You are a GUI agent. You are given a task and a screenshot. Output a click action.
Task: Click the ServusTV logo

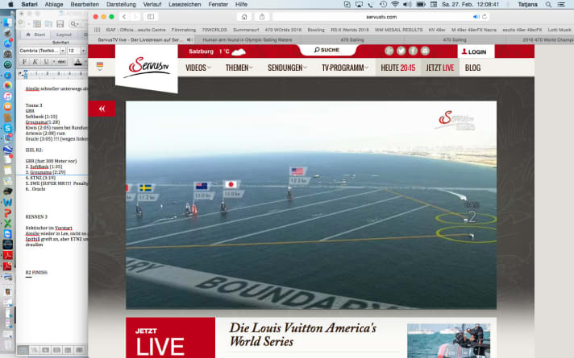click(x=148, y=67)
